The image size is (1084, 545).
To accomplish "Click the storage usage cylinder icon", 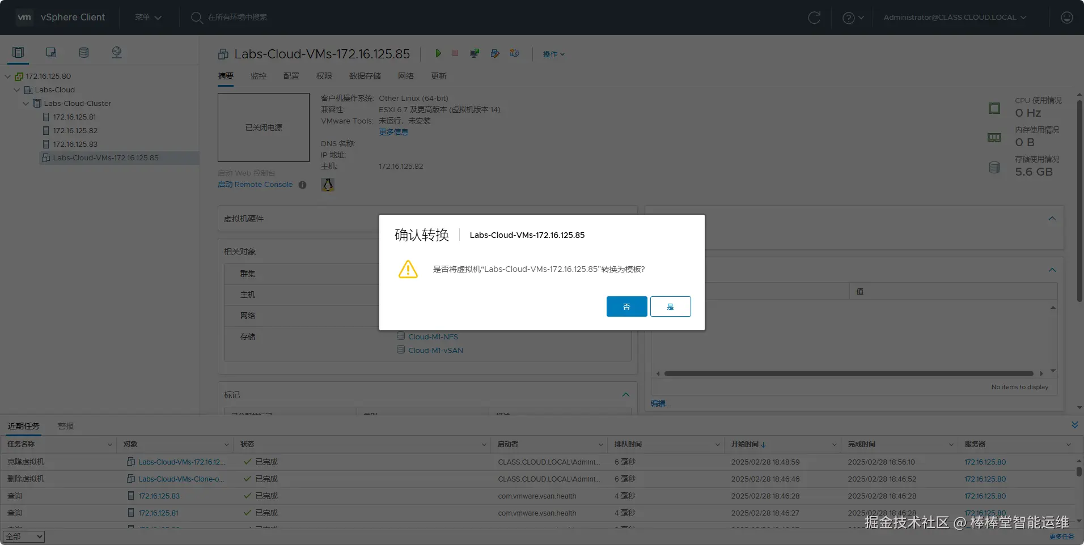I will (994, 167).
